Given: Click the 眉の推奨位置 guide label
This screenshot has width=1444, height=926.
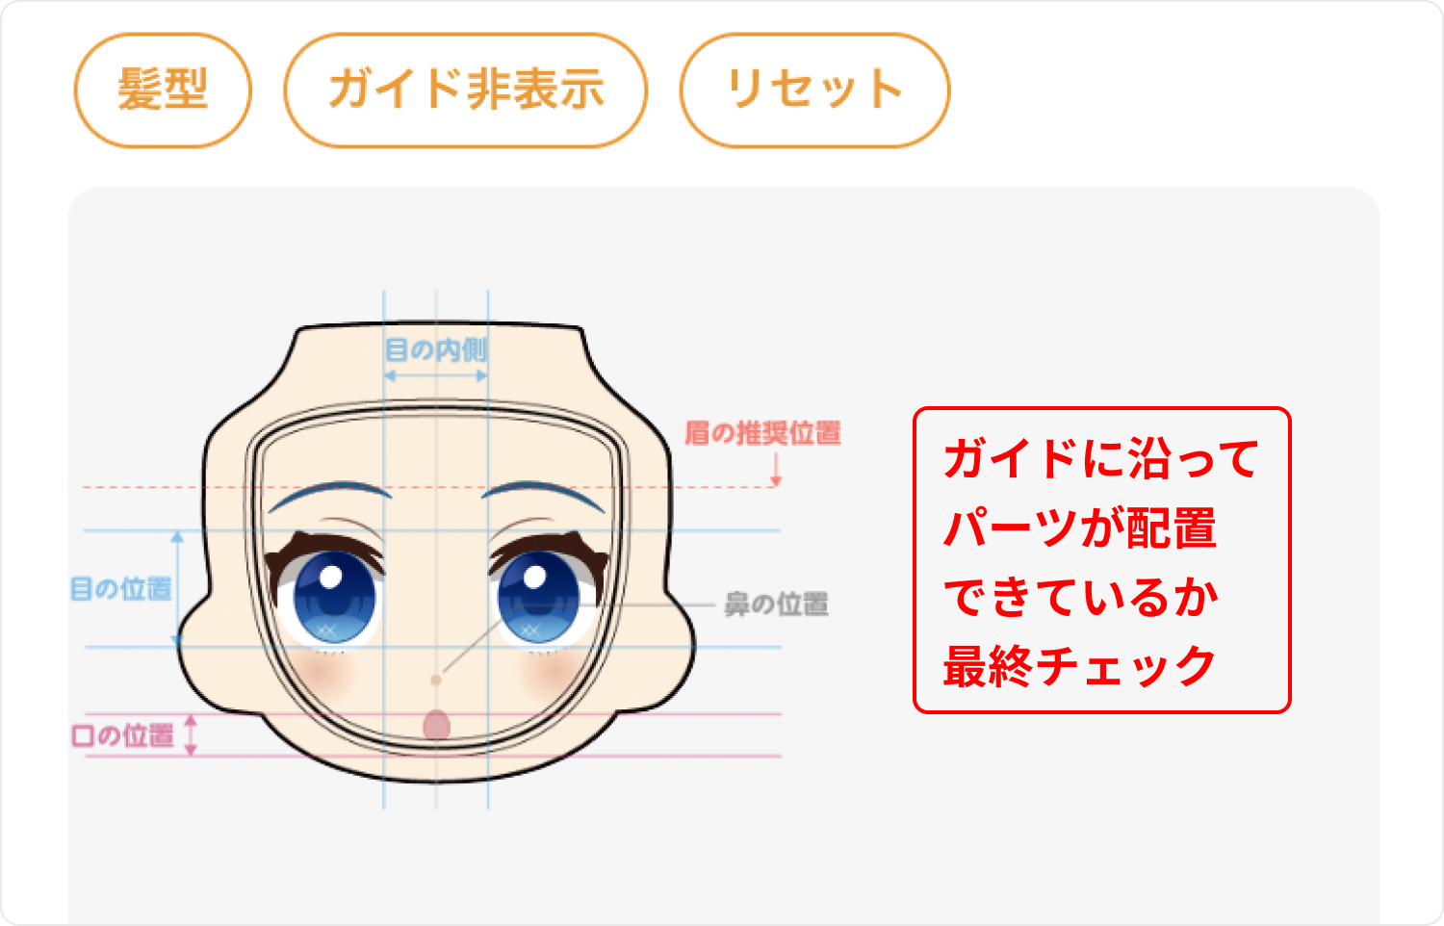Looking at the screenshot, I should pos(762,433).
